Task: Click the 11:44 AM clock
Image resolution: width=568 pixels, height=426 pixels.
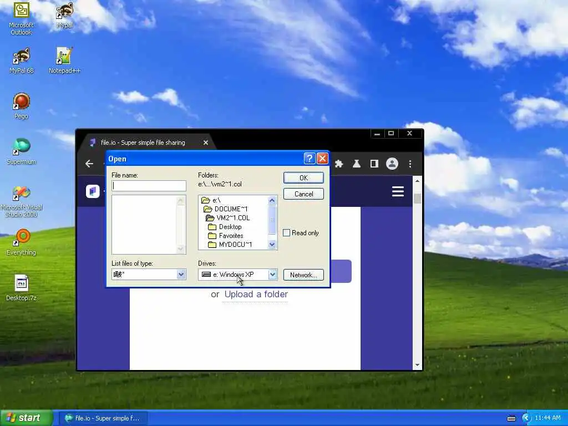Action: [547, 418]
